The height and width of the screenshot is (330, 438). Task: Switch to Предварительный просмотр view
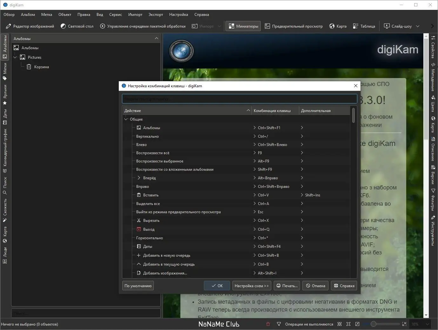(x=294, y=26)
